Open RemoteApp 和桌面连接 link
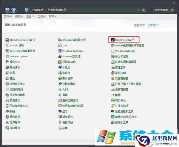179x147 pixels. (22, 51)
